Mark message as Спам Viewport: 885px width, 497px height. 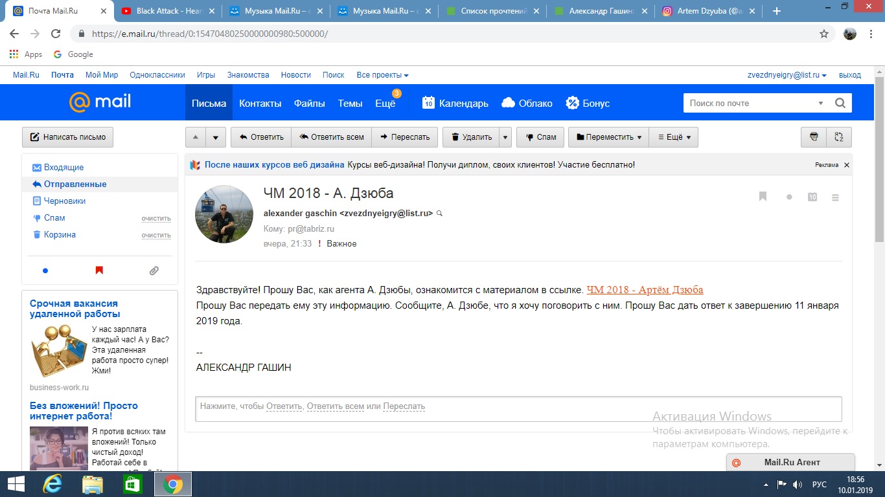pyautogui.click(x=540, y=137)
